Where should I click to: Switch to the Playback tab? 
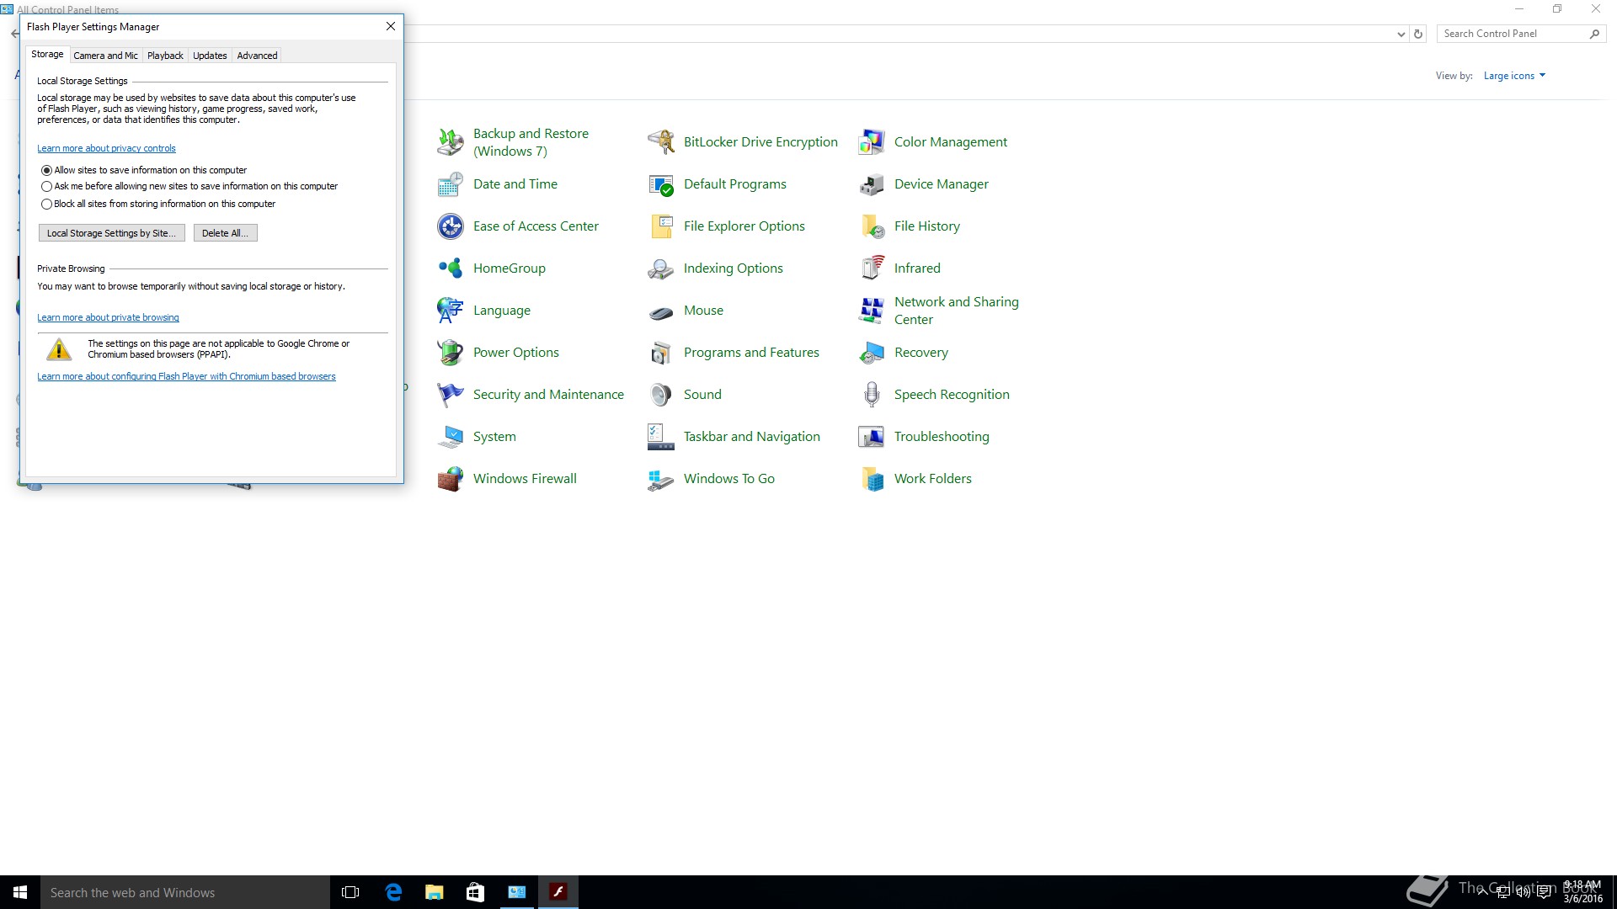(165, 56)
